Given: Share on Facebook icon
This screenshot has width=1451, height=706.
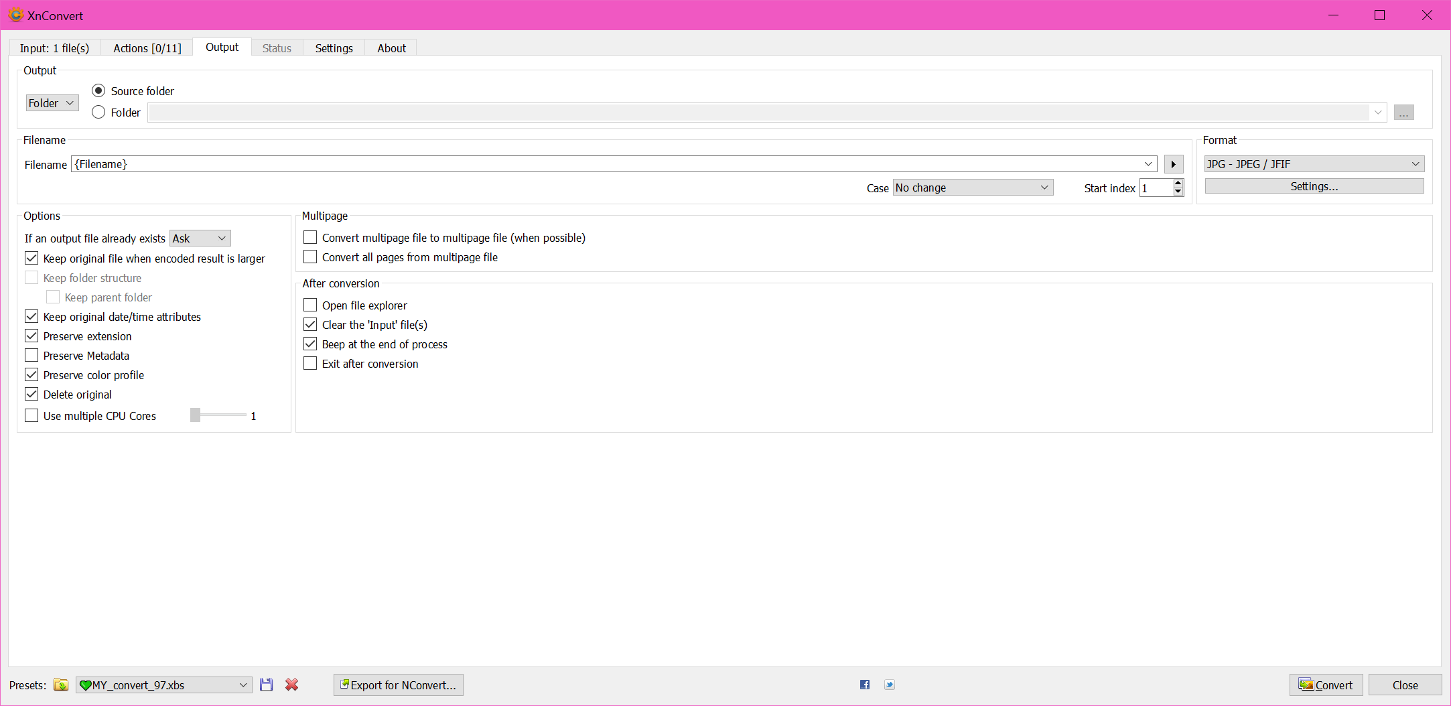Looking at the screenshot, I should [x=865, y=685].
